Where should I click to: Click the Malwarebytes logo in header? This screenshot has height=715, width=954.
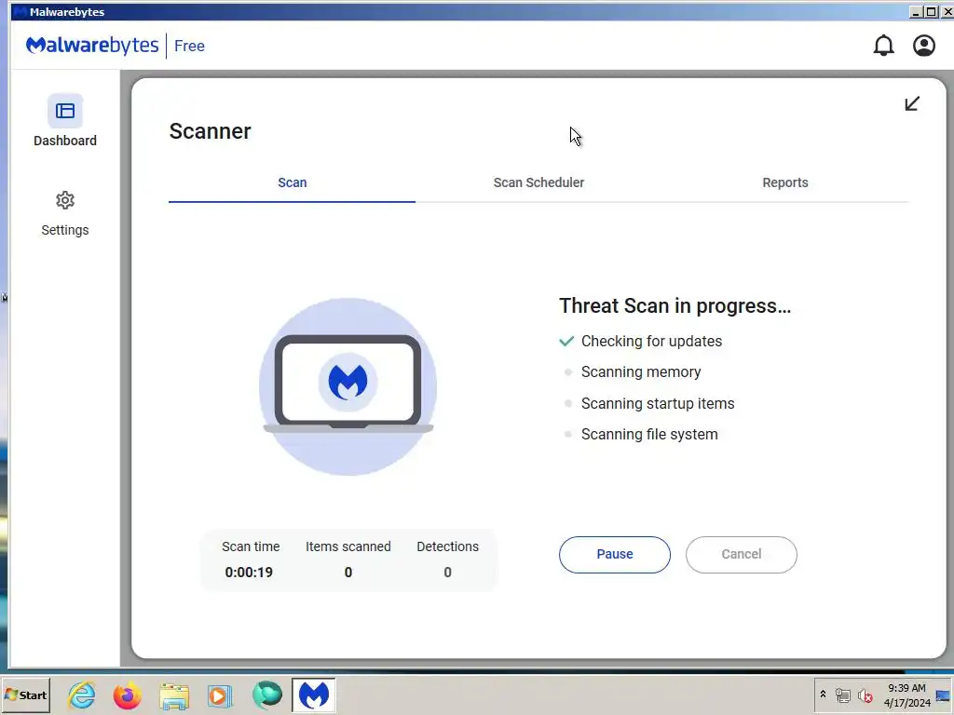pyautogui.click(x=92, y=46)
